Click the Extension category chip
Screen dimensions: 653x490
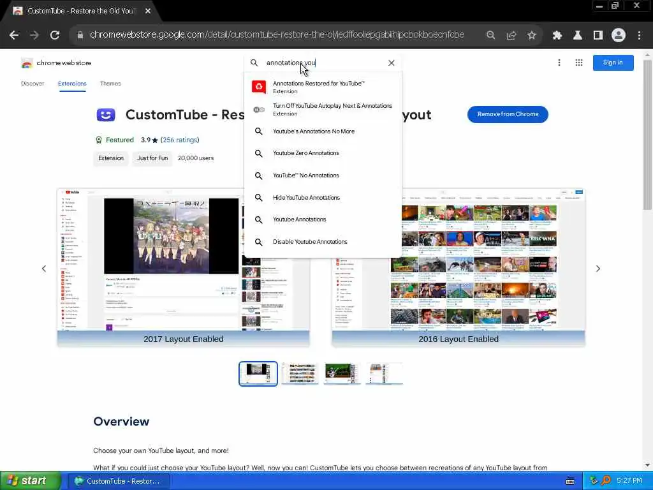coord(111,158)
